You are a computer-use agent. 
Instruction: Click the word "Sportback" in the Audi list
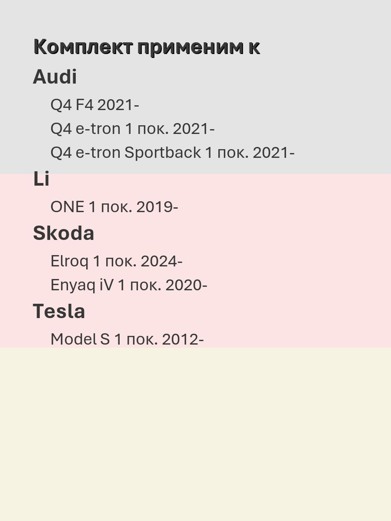(163, 153)
